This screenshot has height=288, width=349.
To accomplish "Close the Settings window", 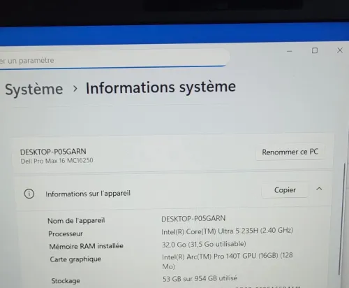I will [340, 50].
